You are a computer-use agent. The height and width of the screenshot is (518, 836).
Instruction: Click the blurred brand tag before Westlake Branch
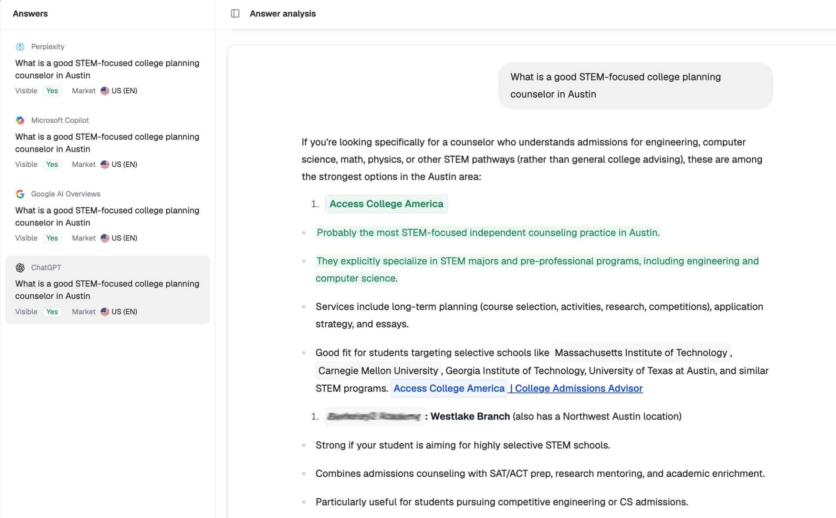click(x=374, y=417)
